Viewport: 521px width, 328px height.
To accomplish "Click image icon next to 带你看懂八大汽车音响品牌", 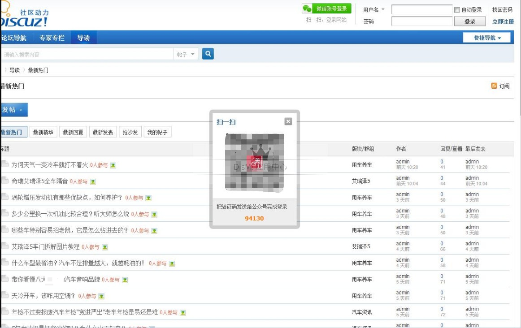I will [x=125, y=280].
